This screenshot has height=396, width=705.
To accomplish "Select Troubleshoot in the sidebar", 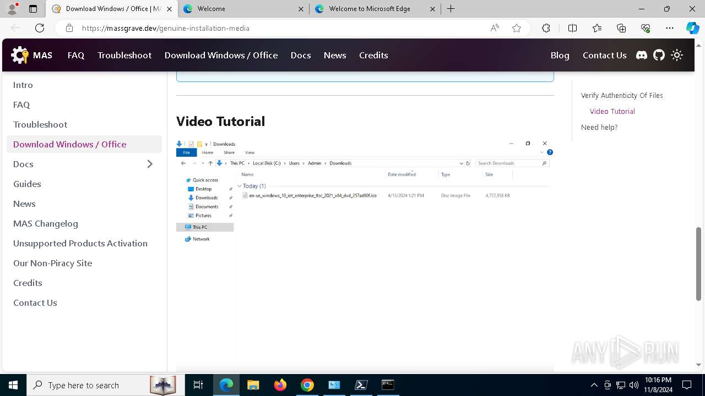I will [x=84, y=124].
